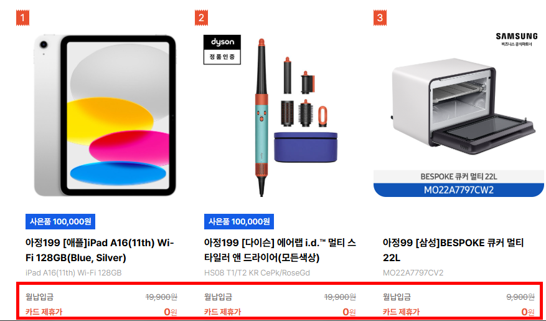Click the rank 3 orange badge
Image resolution: width=546 pixels, height=321 pixels.
(380, 18)
